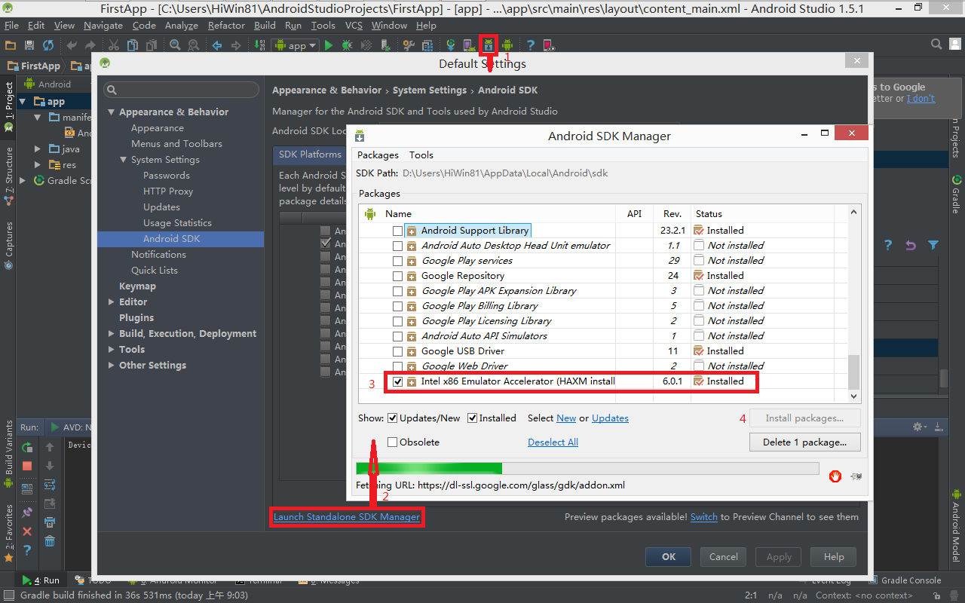Click the Use Soft Wraps icon in Run panel

pos(50,485)
